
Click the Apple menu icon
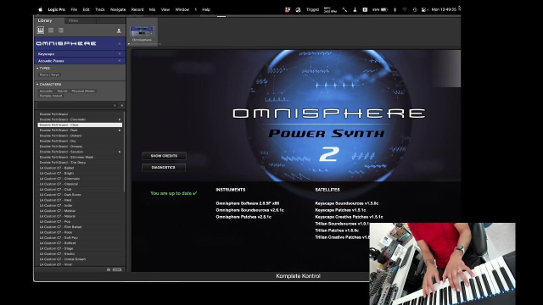[x=40, y=9]
